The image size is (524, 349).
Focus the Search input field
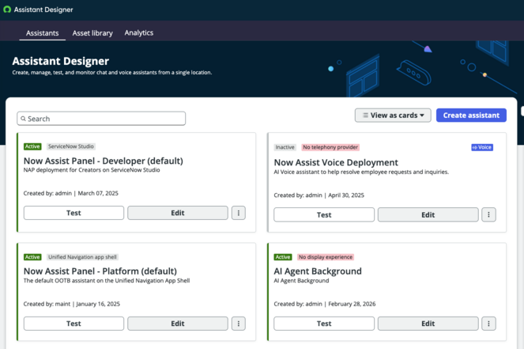pos(101,119)
